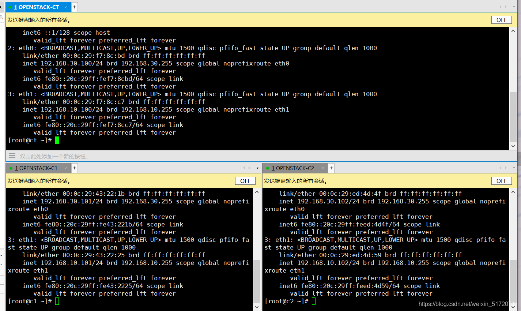Close the OPENSTACK-C2 session tab
The image size is (521, 311).
coord(323,168)
